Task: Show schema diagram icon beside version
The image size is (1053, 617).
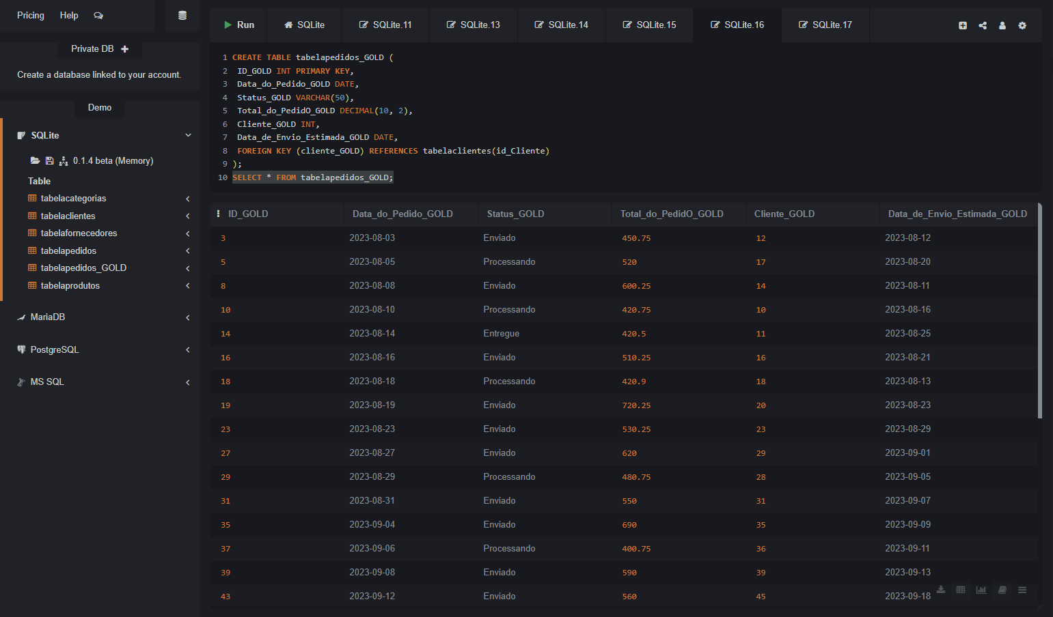Action: point(64,161)
